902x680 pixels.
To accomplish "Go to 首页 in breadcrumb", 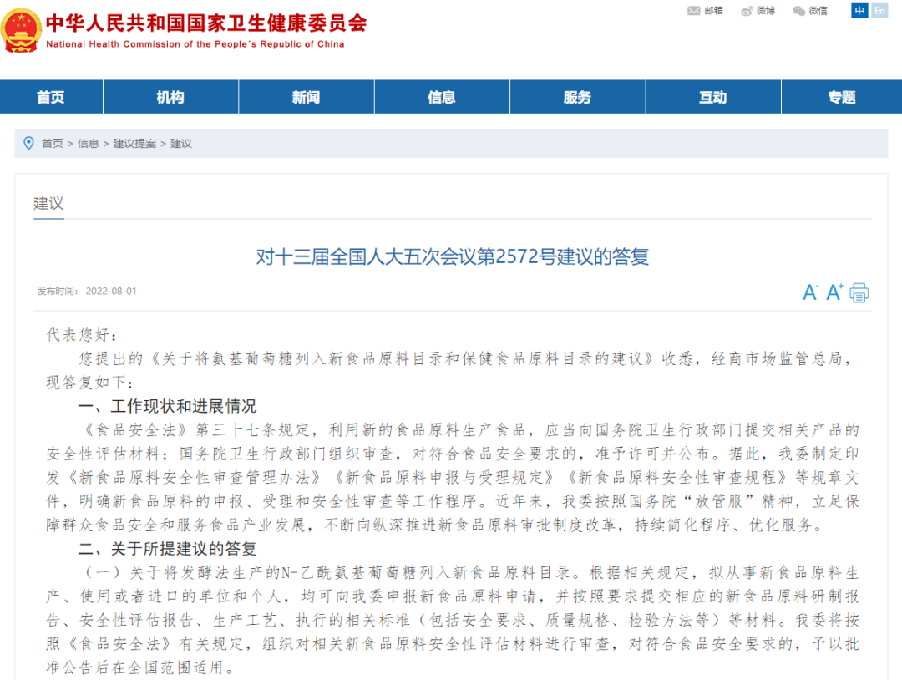I will 53,143.
